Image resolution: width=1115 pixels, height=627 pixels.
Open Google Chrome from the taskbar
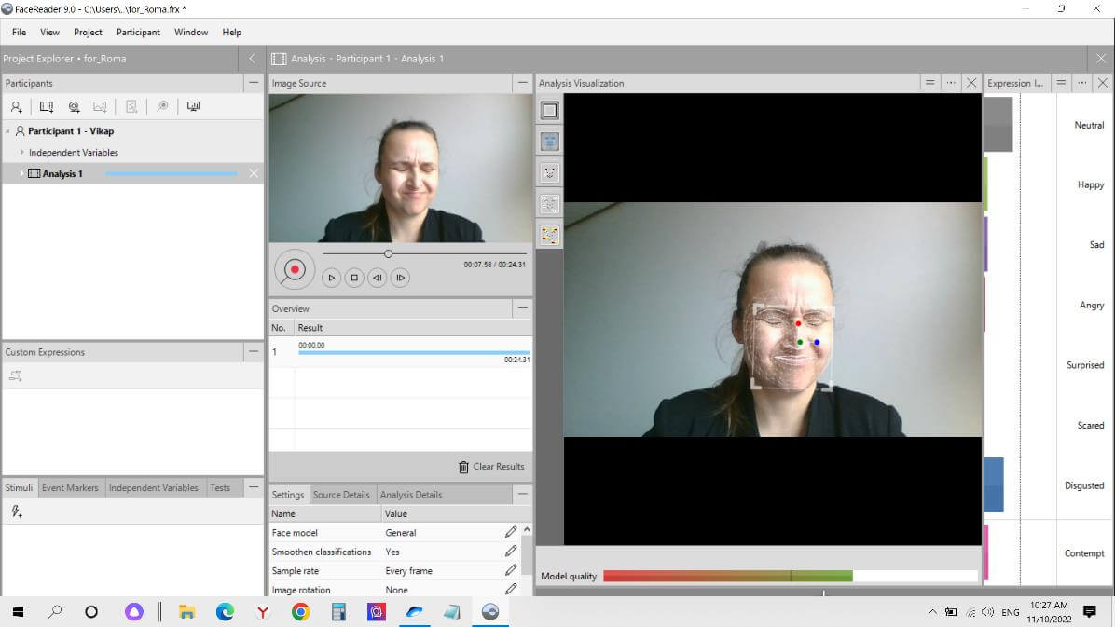pos(300,612)
